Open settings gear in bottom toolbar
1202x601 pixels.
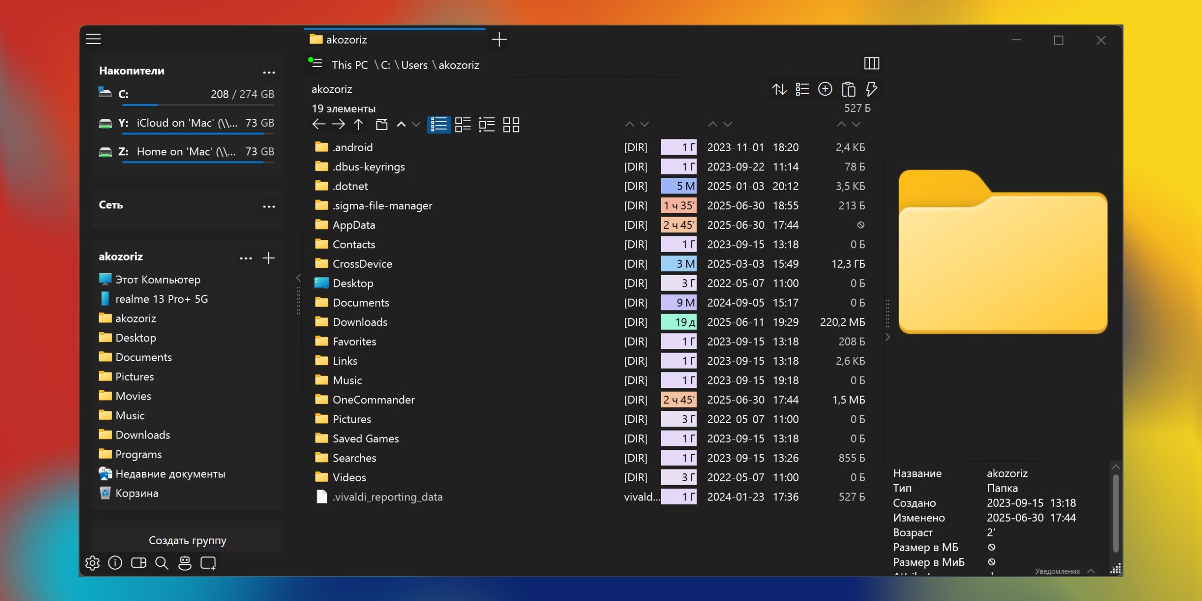pos(92,563)
